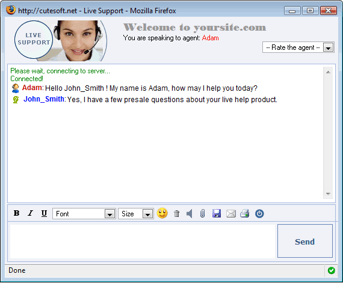The image size is (343, 283).
Task: Click the agent name Adam in header
Action: (x=210, y=38)
